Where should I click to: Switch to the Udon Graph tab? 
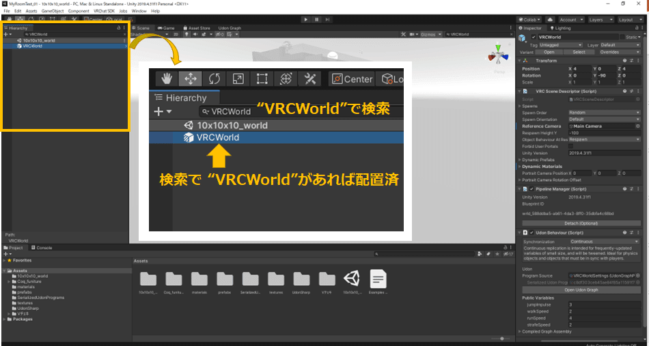[x=230, y=28]
